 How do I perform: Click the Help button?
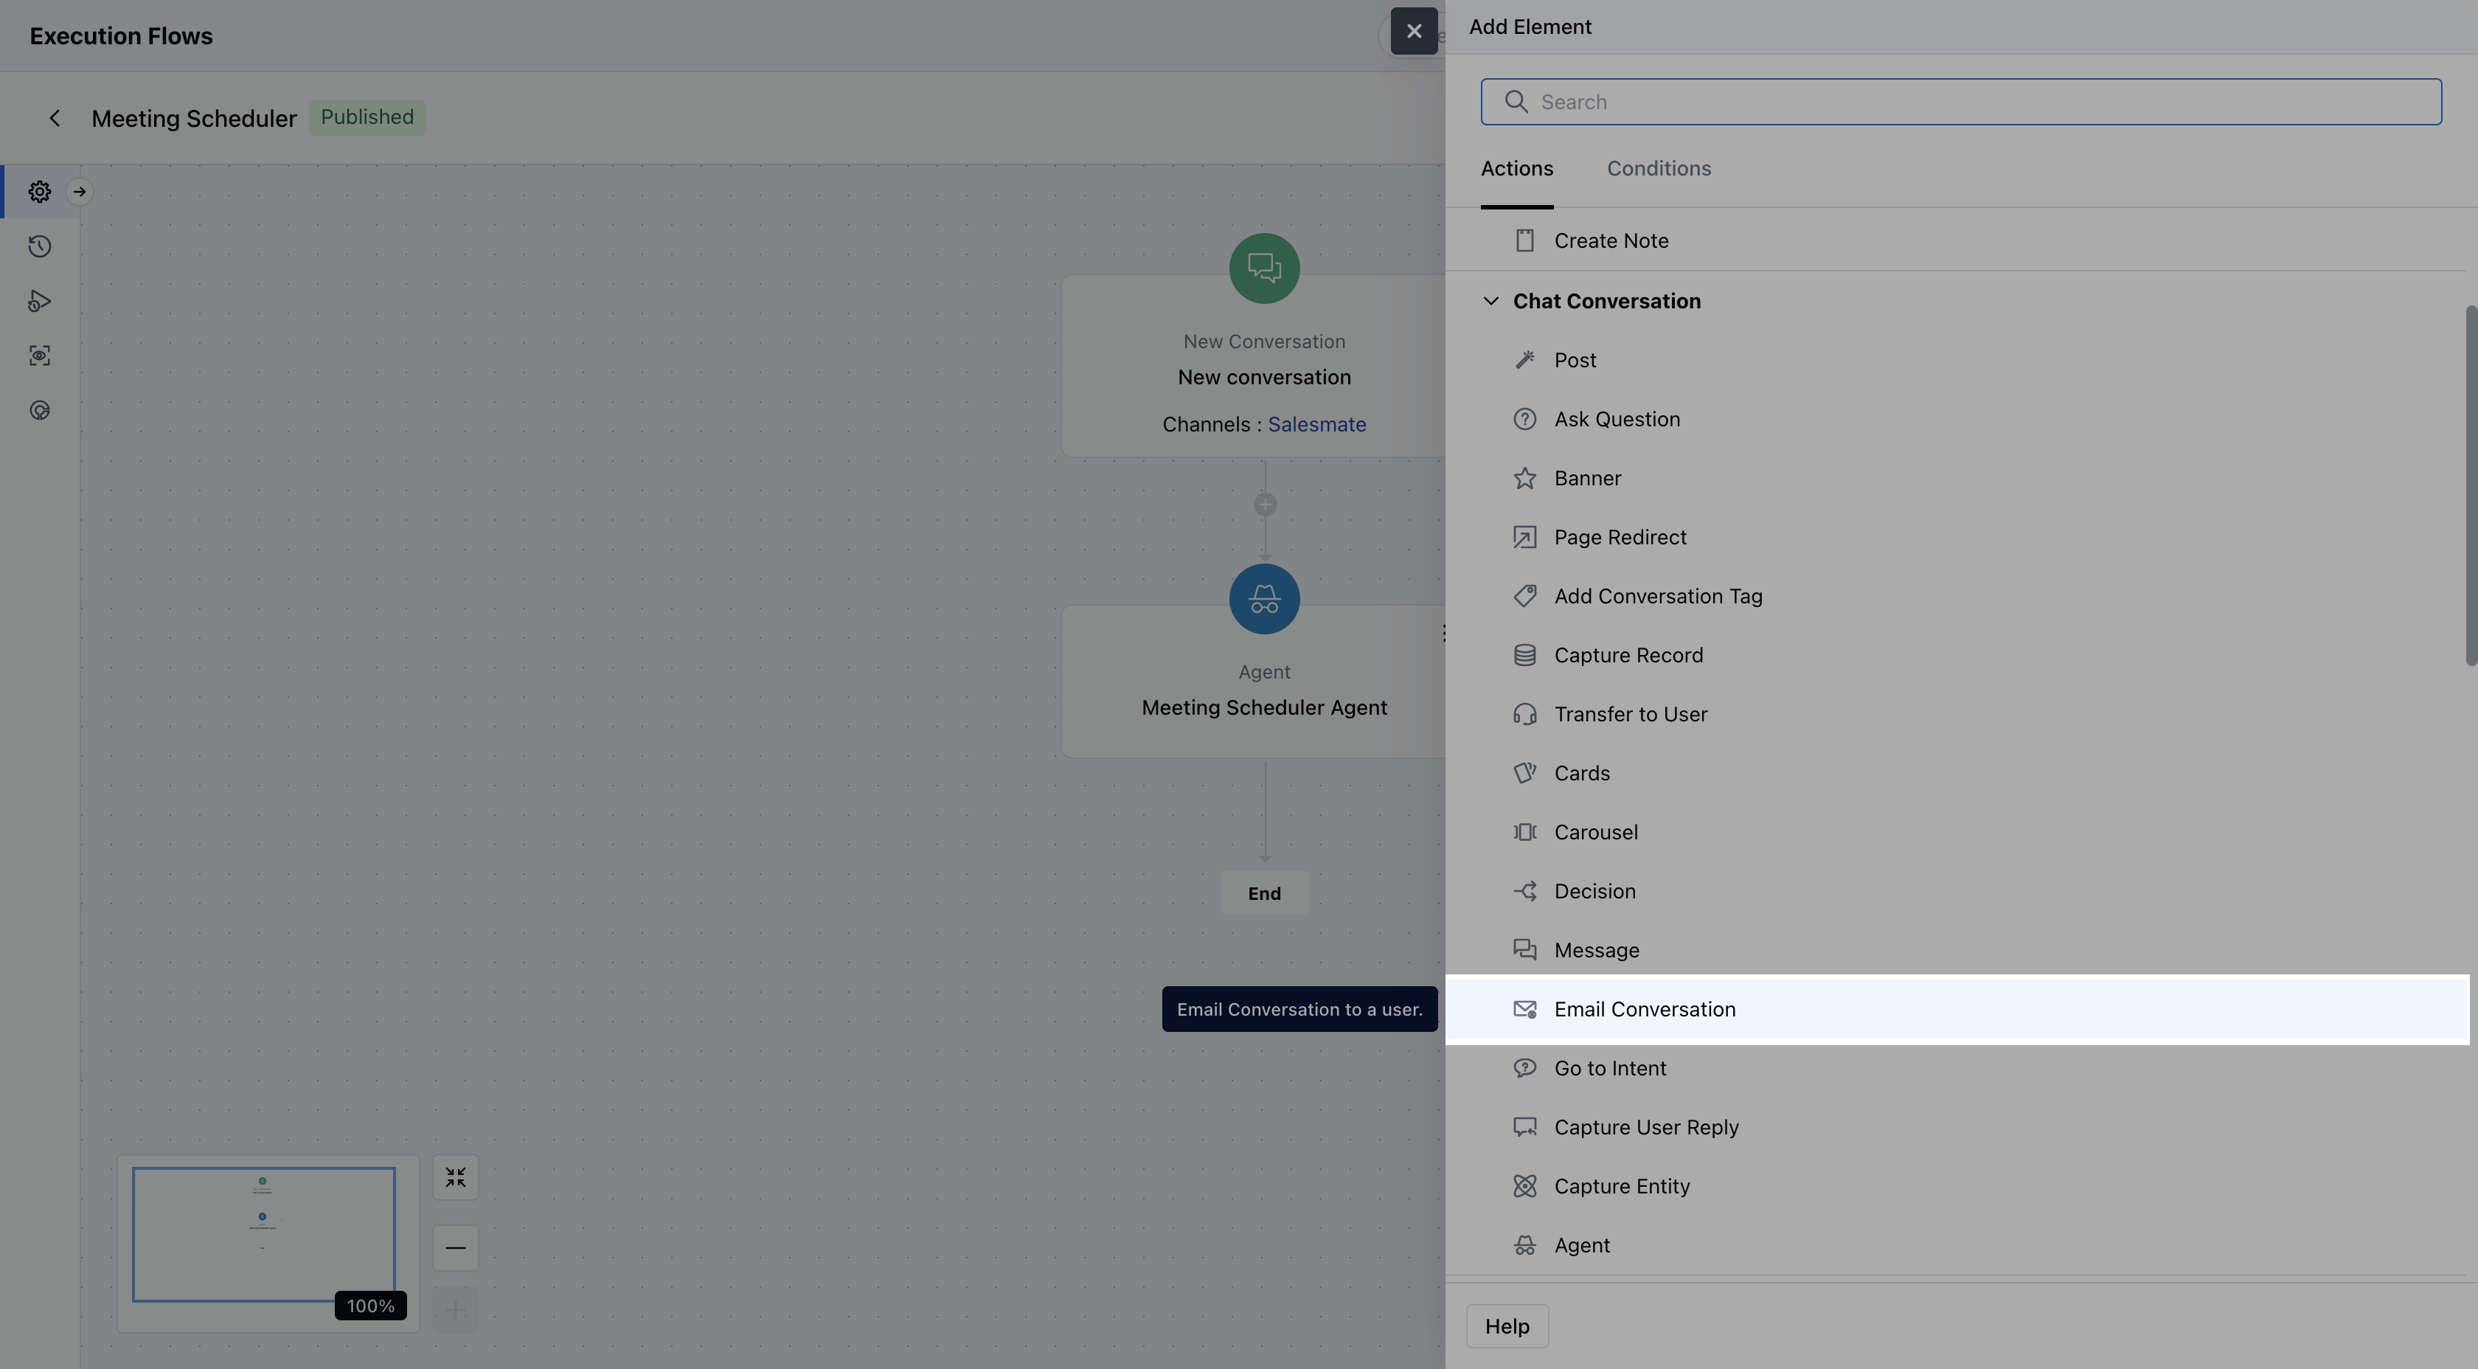click(x=1507, y=1325)
